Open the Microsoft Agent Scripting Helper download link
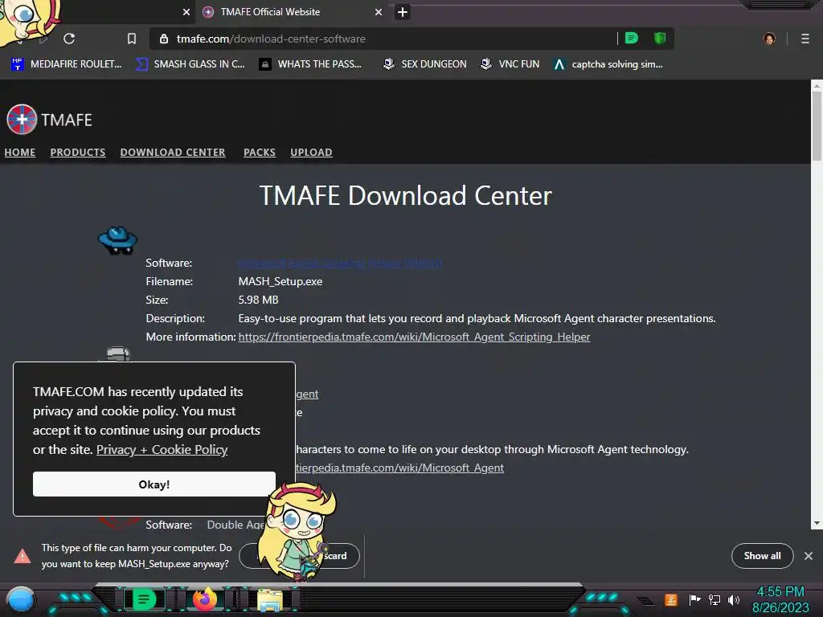The width and height of the screenshot is (823, 617). click(340, 263)
